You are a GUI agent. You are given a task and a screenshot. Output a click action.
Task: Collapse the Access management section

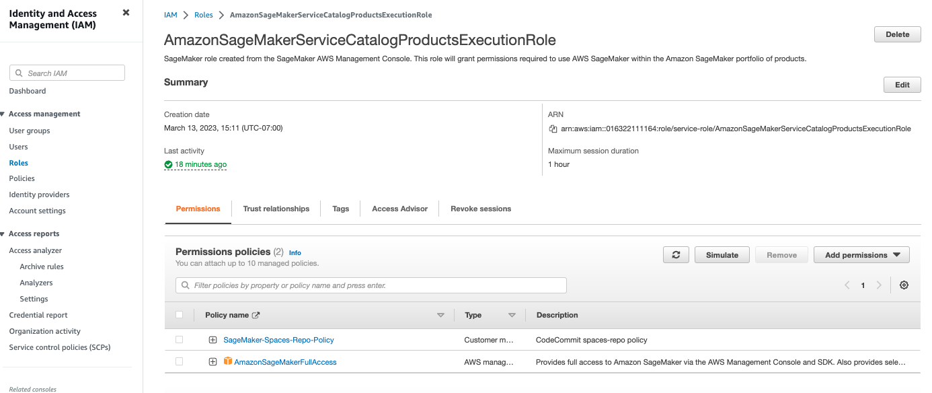coord(3,114)
